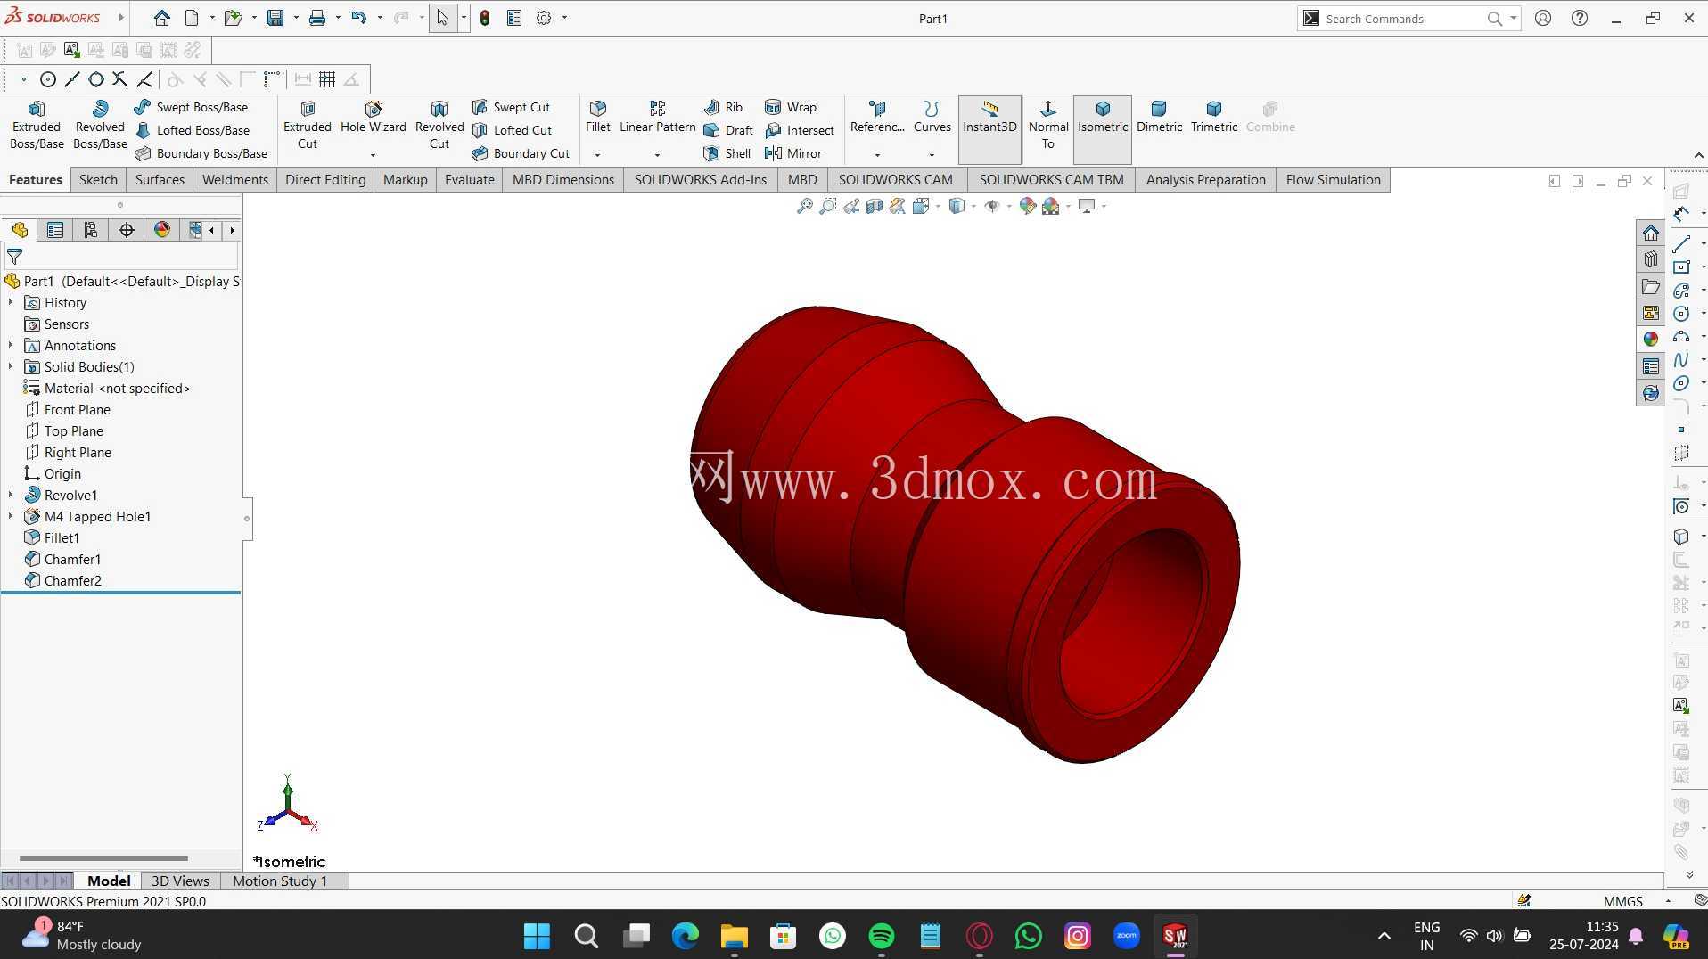This screenshot has height=959, width=1708.
Task: Open the Wrap tool
Action: coord(791,107)
